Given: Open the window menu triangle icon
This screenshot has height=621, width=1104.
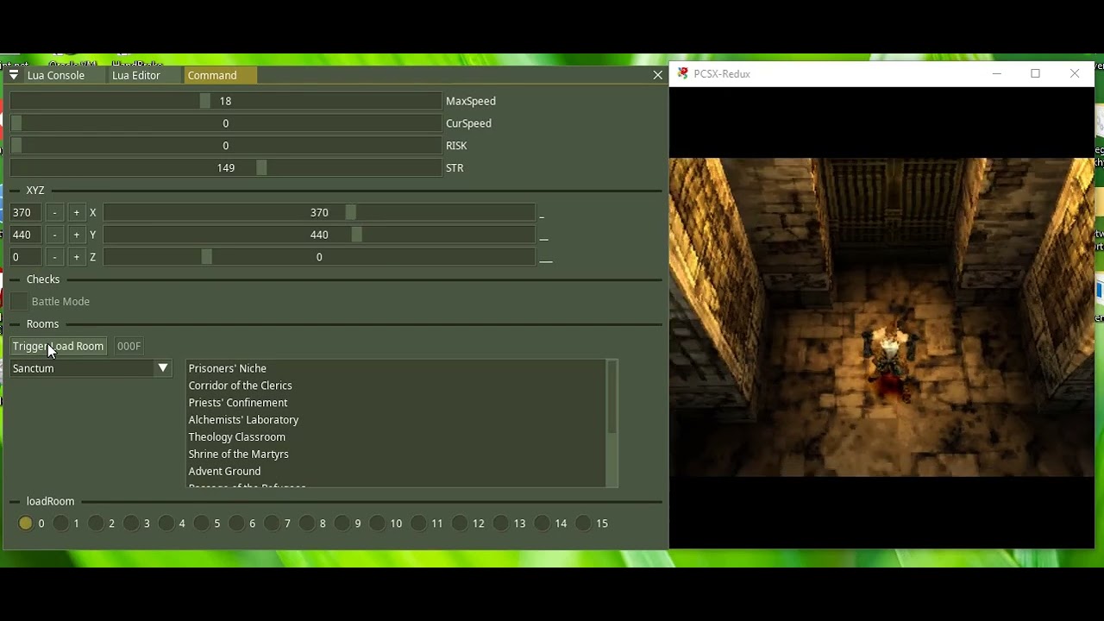Looking at the screenshot, I should [x=14, y=75].
